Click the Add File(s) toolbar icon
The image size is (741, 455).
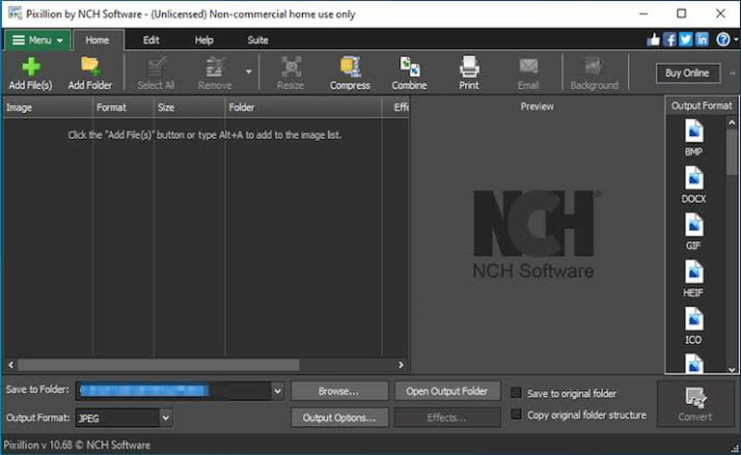tap(31, 73)
